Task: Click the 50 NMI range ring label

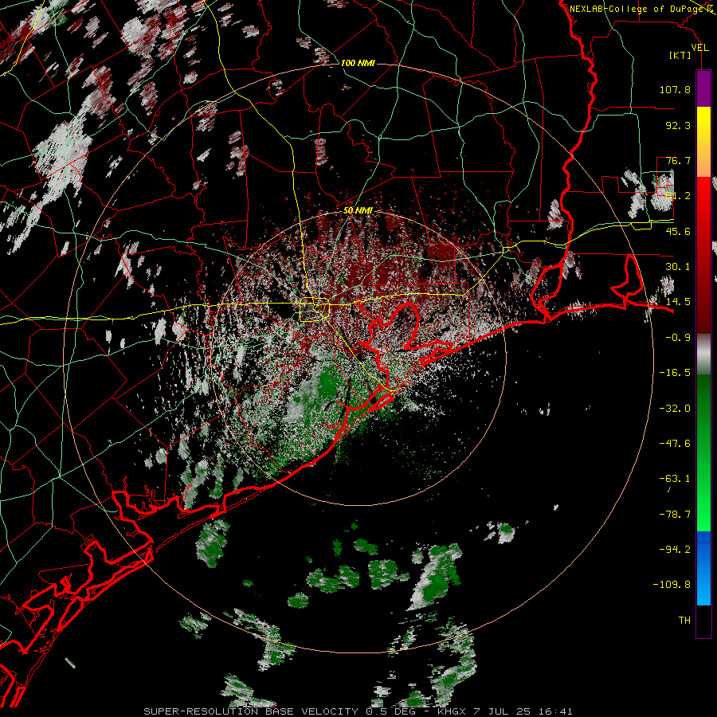Action: [x=358, y=211]
